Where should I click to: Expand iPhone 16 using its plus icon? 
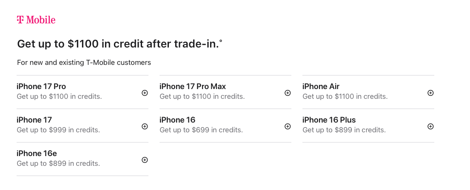(x=288, y=126)
